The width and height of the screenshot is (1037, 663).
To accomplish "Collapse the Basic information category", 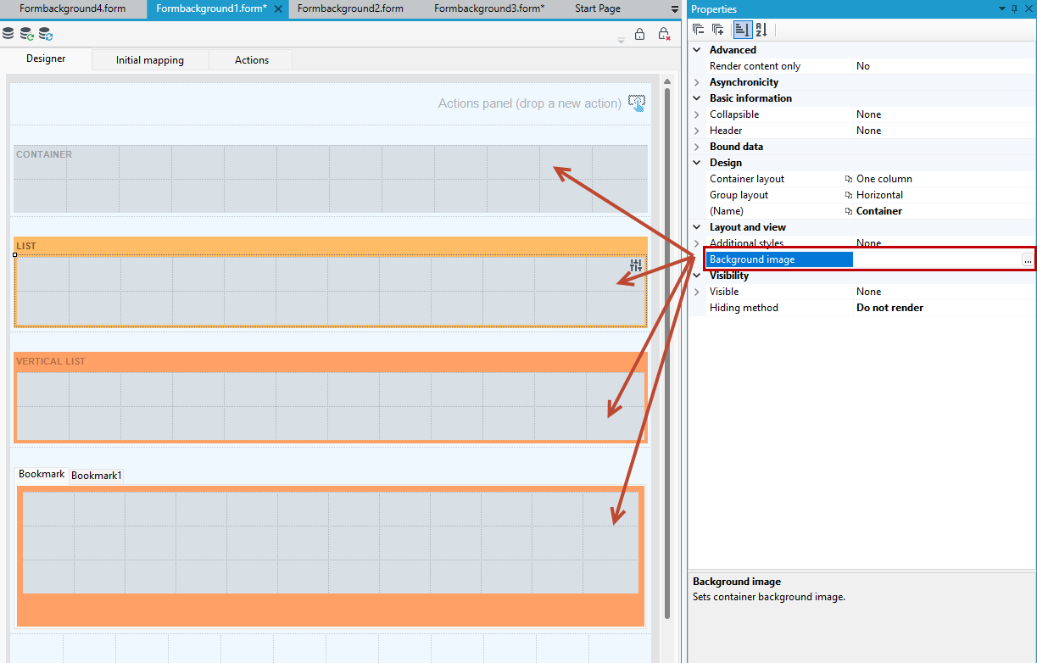I will (x=697, y=98).
